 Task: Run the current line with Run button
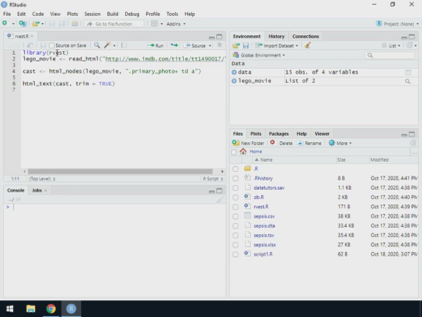coord(156,45)
